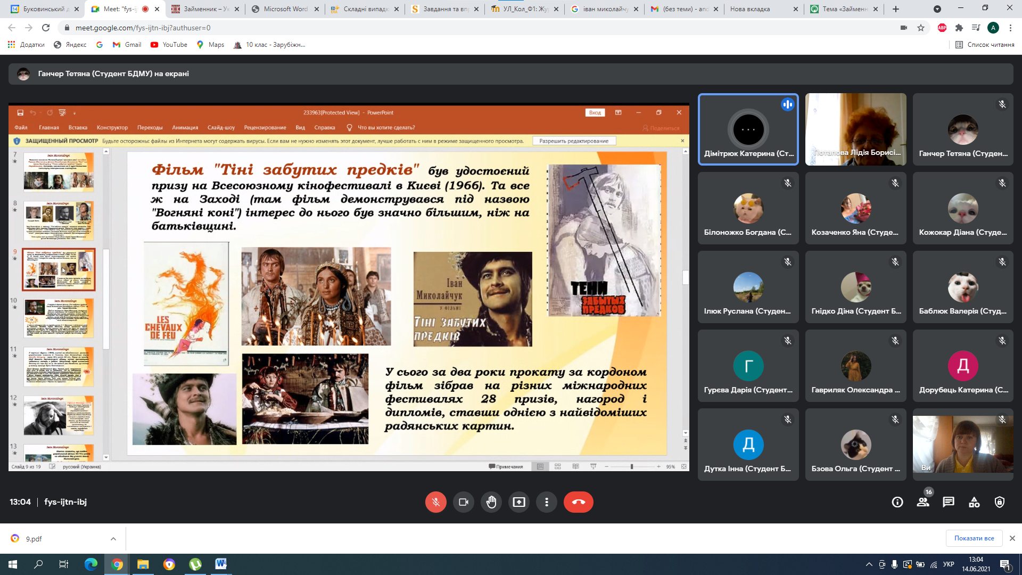Image resolution: width=1022 pixels, height=575 pixels.
Task: Select Потапова Лідія video tile
Action: click(855, 129)
